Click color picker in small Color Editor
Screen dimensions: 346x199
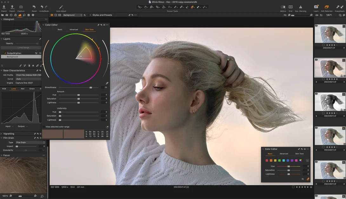308,179
